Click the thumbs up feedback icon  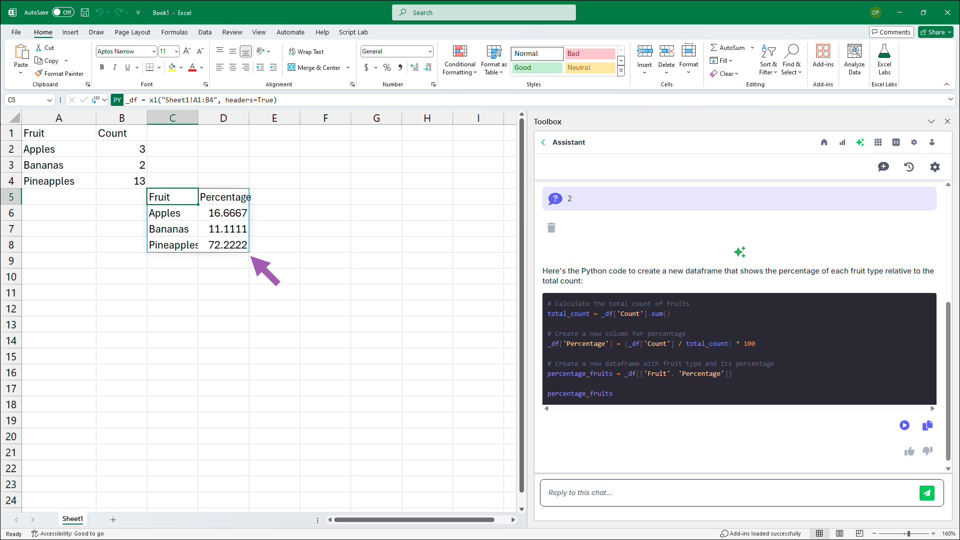909,451
